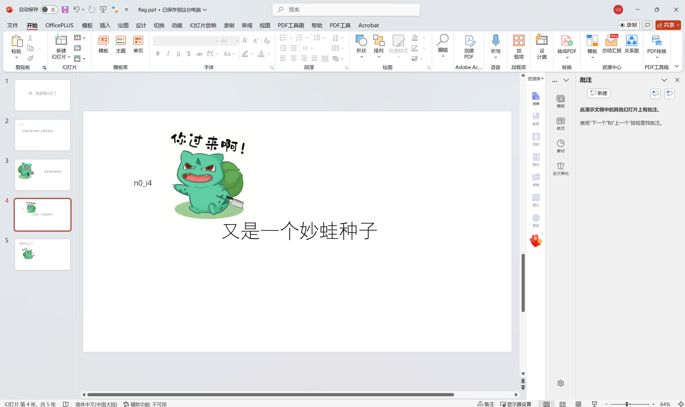Toggle the 自动保存 autosave switch
Screen dimensions: 685x407
click(49, 10)
